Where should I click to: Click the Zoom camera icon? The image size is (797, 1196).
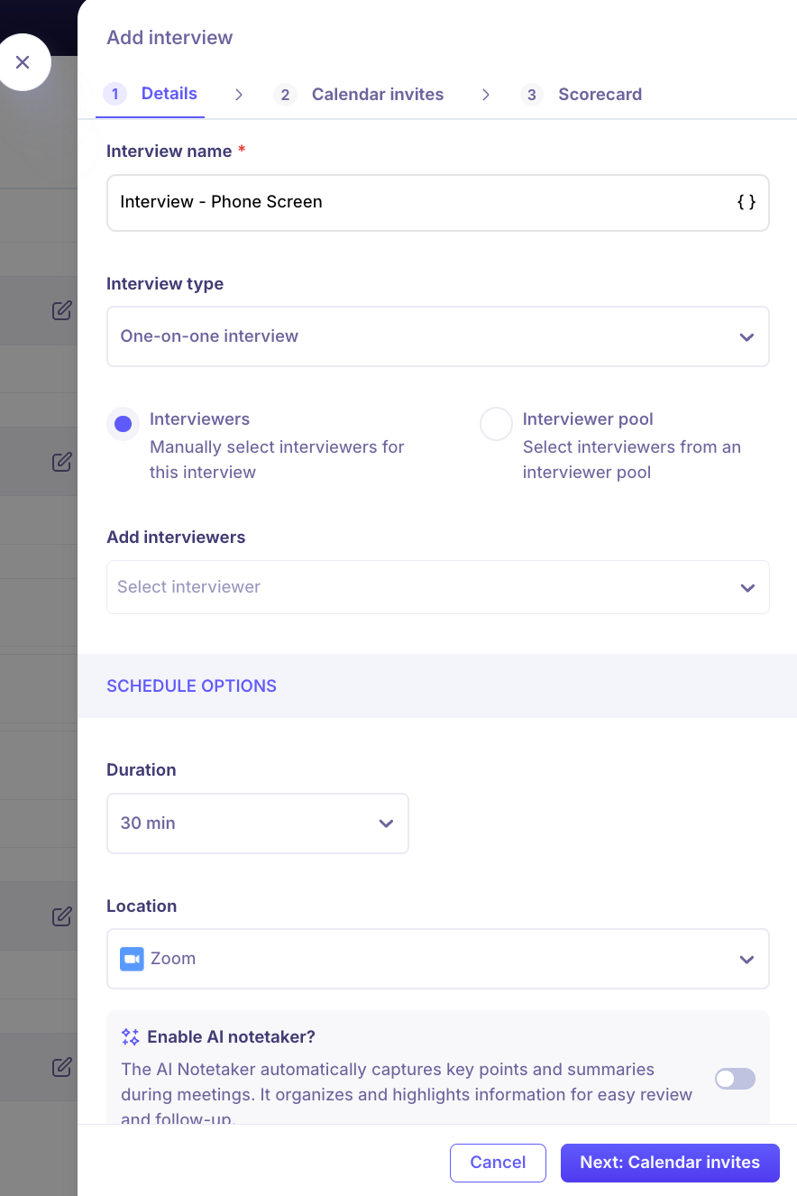(132, 959)
